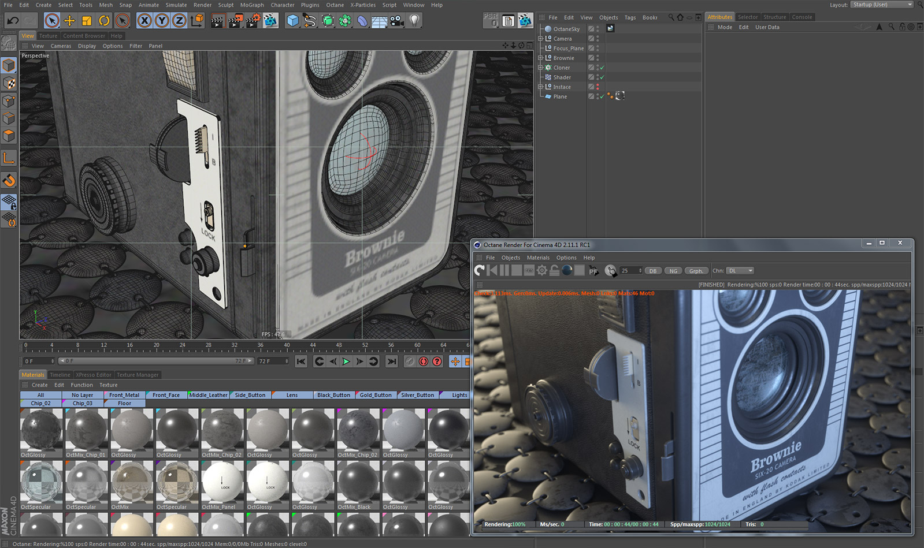
Task: Expand the Cloner object
Action: [541, 68]
